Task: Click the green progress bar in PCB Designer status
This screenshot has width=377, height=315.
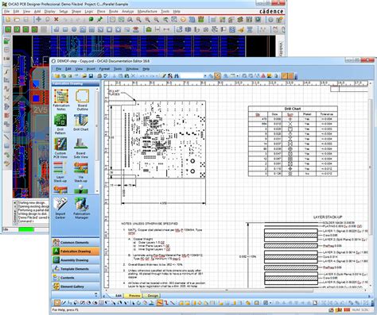Action: (x=26, y=229)
